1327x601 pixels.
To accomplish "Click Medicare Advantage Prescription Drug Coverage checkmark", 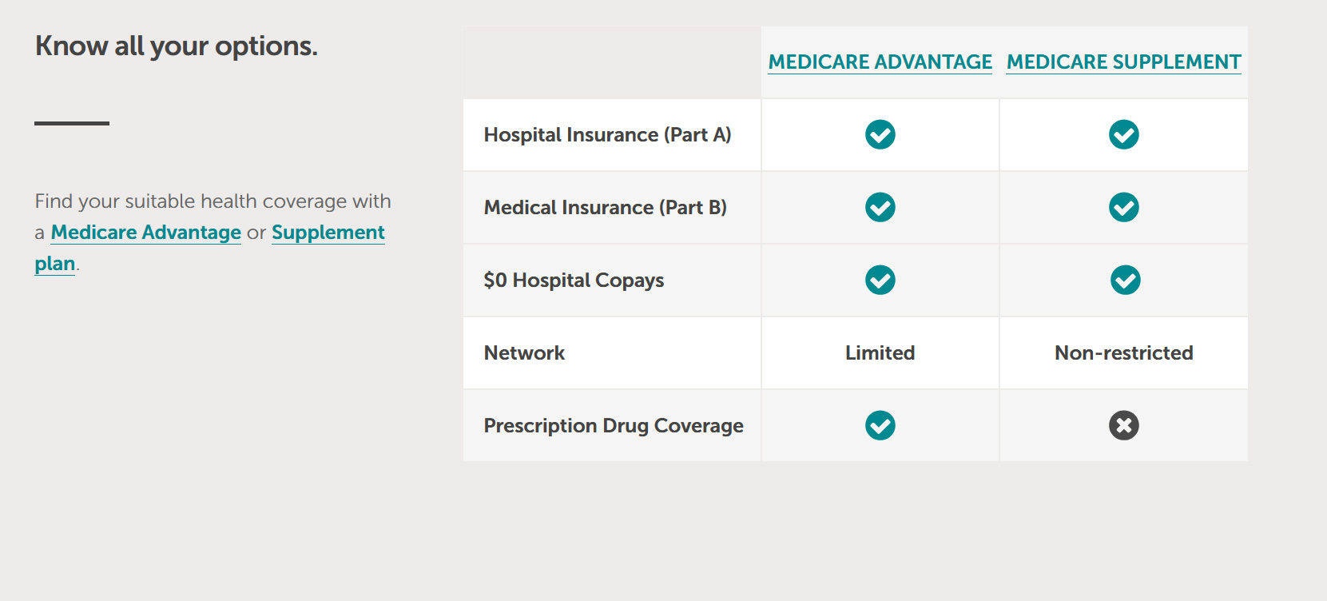I will pyautogui.click(x=880, y=425).
